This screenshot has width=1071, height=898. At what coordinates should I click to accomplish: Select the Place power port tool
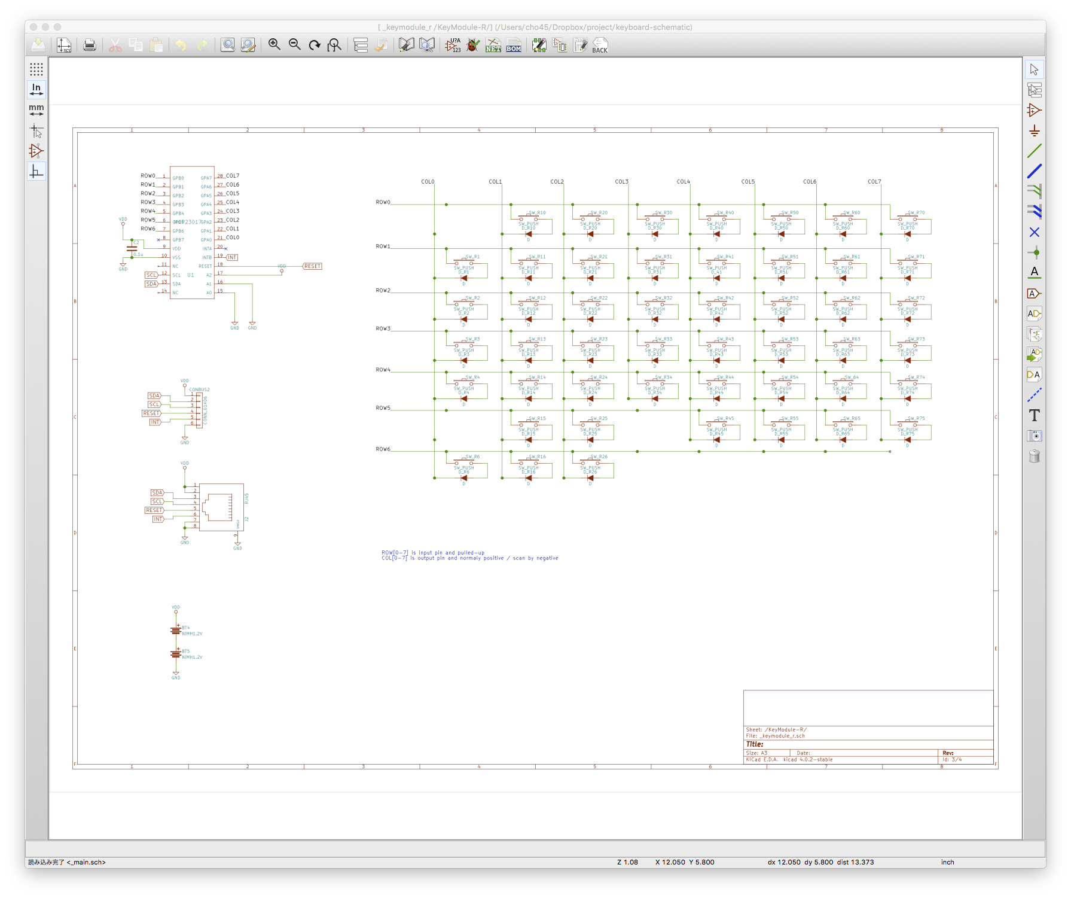(1034, 131)
